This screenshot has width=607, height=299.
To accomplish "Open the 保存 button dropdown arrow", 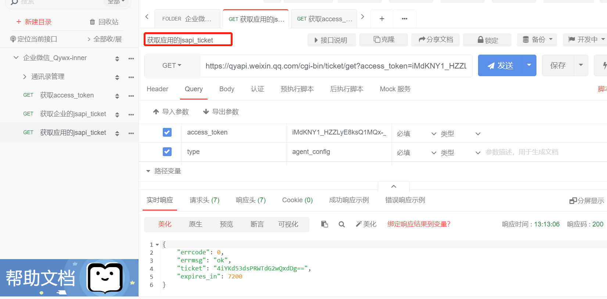I will click(581, 65).
